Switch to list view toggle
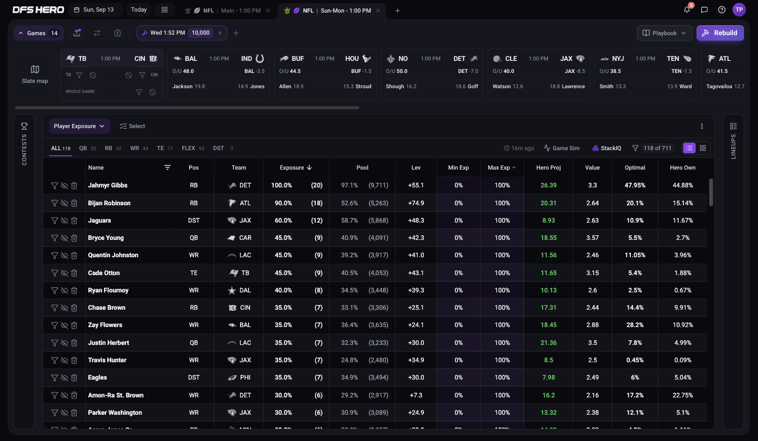The height and width of the screenshot is (441, 758). [x=689, y=148]
